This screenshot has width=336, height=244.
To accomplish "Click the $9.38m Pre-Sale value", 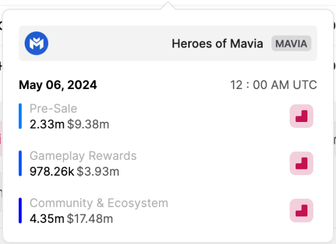I will click(x=88, y=124).
